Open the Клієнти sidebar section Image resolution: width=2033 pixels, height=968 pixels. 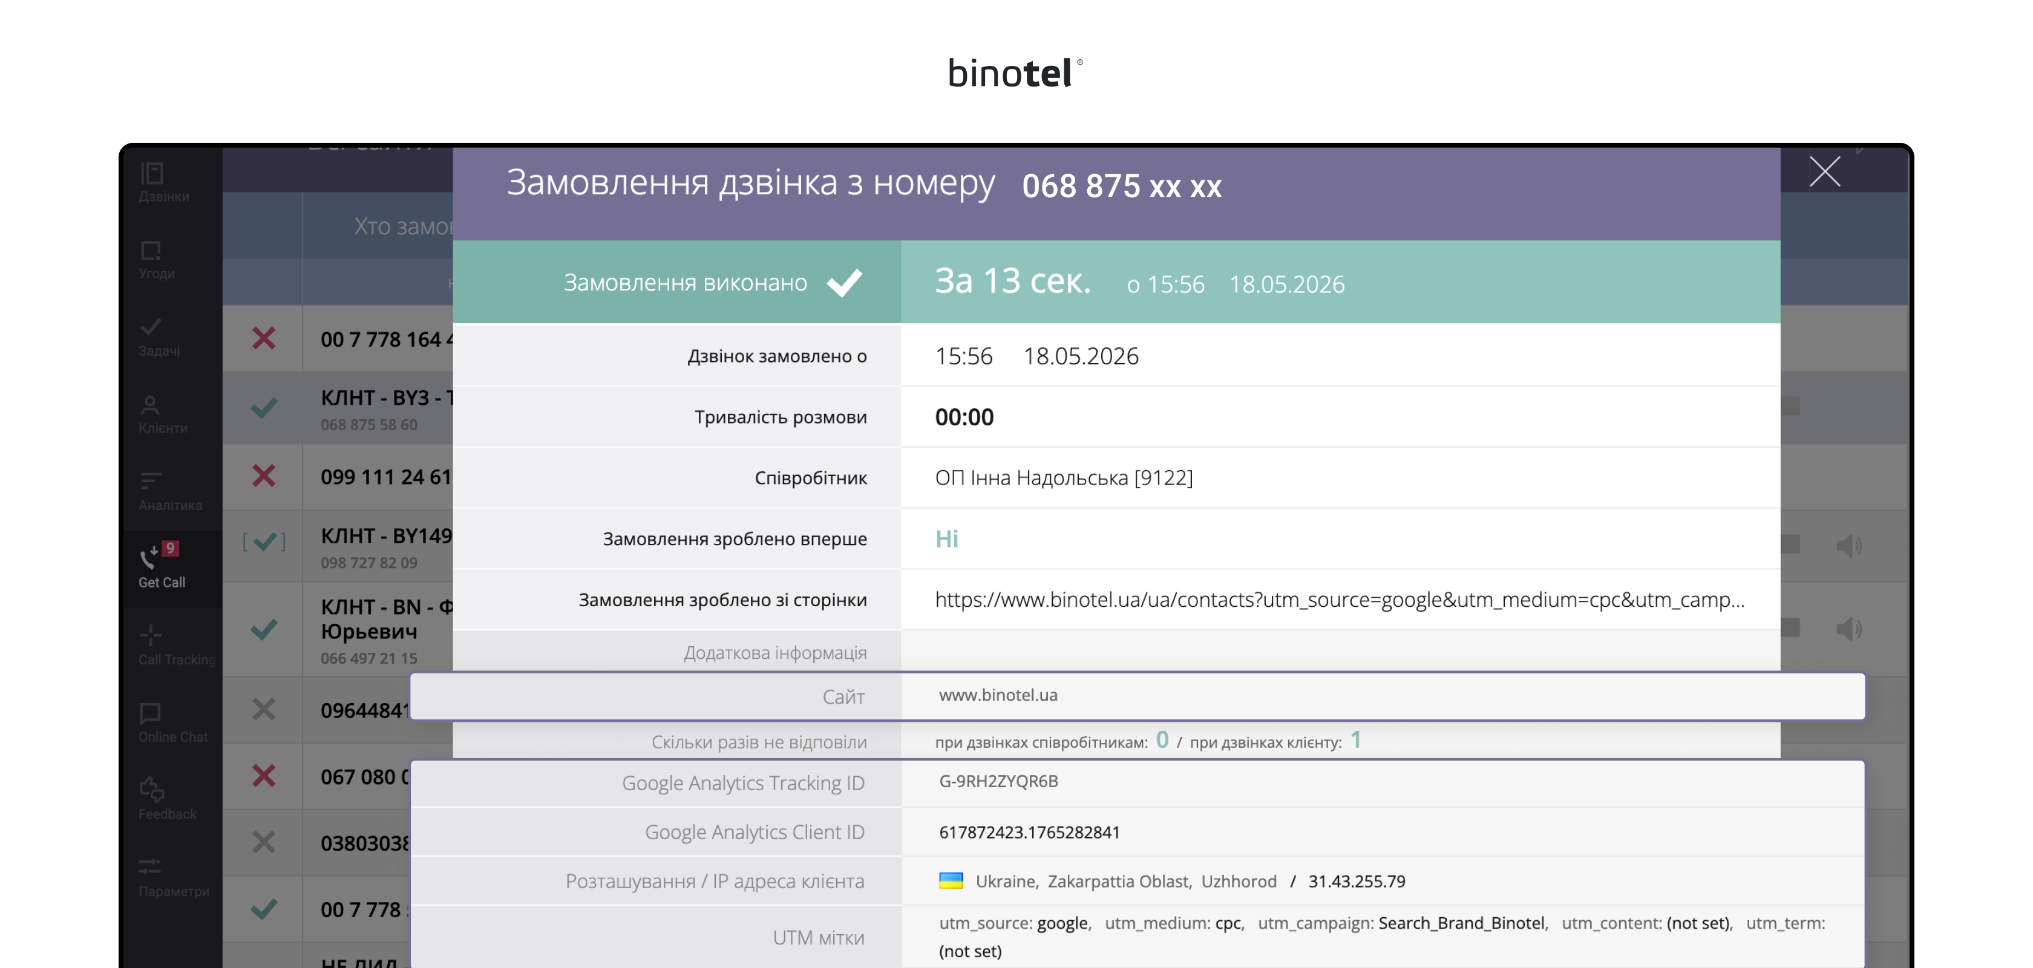click(x=163, y=414)
